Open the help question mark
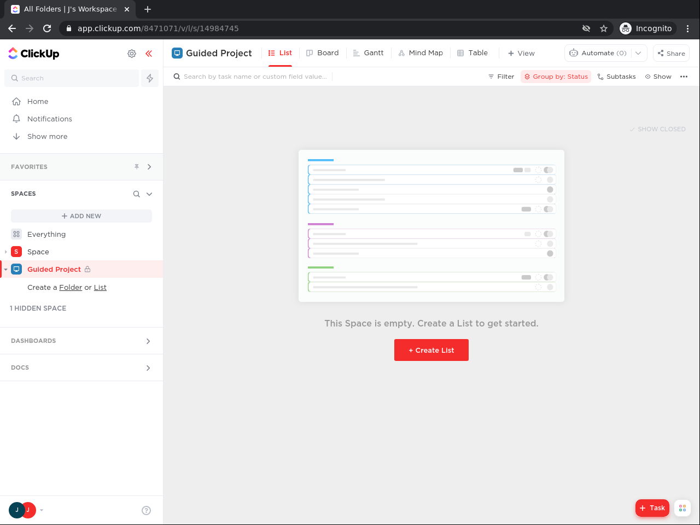Screen dimensions: 700x525 (146, 510)
